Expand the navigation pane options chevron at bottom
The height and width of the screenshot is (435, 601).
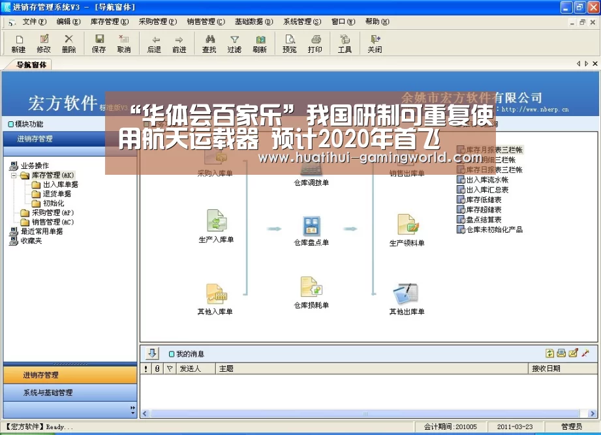click(132, 410)
